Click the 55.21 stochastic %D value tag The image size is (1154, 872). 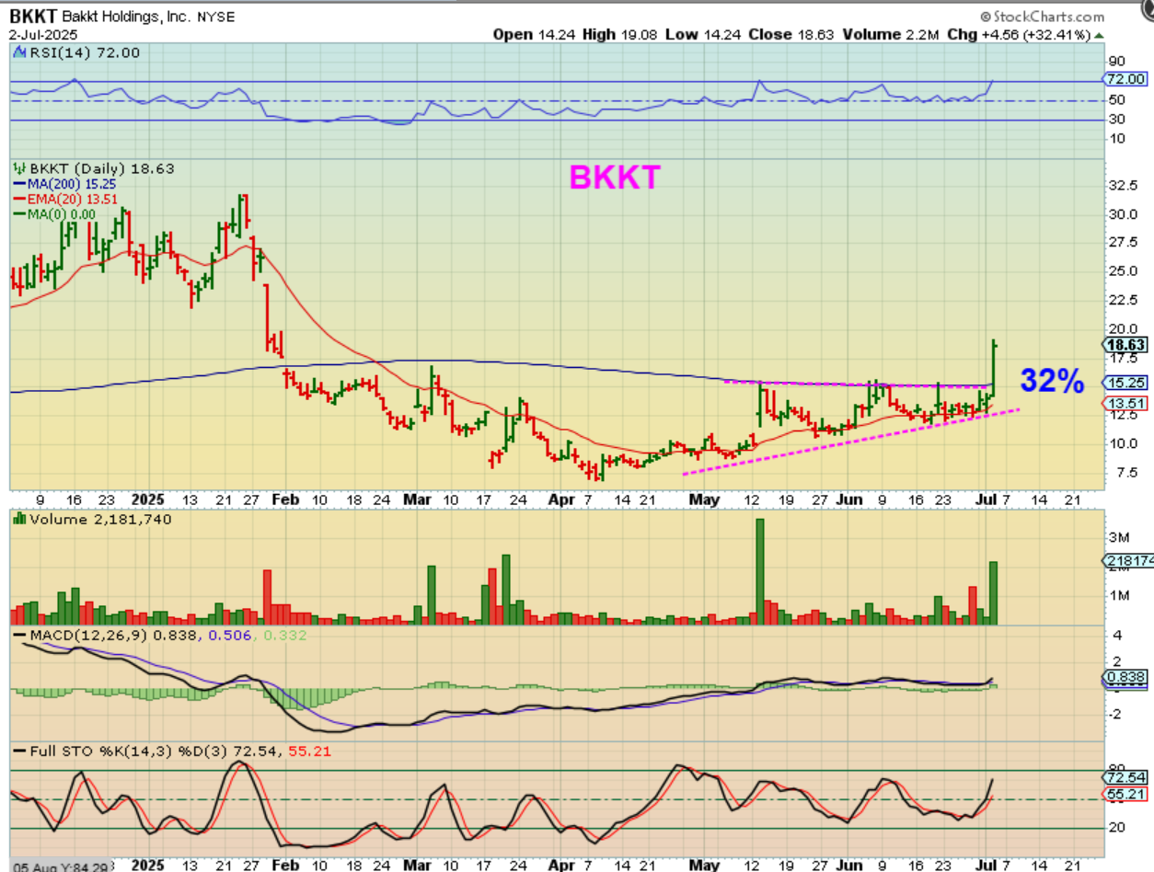(x=1126, y=793)
